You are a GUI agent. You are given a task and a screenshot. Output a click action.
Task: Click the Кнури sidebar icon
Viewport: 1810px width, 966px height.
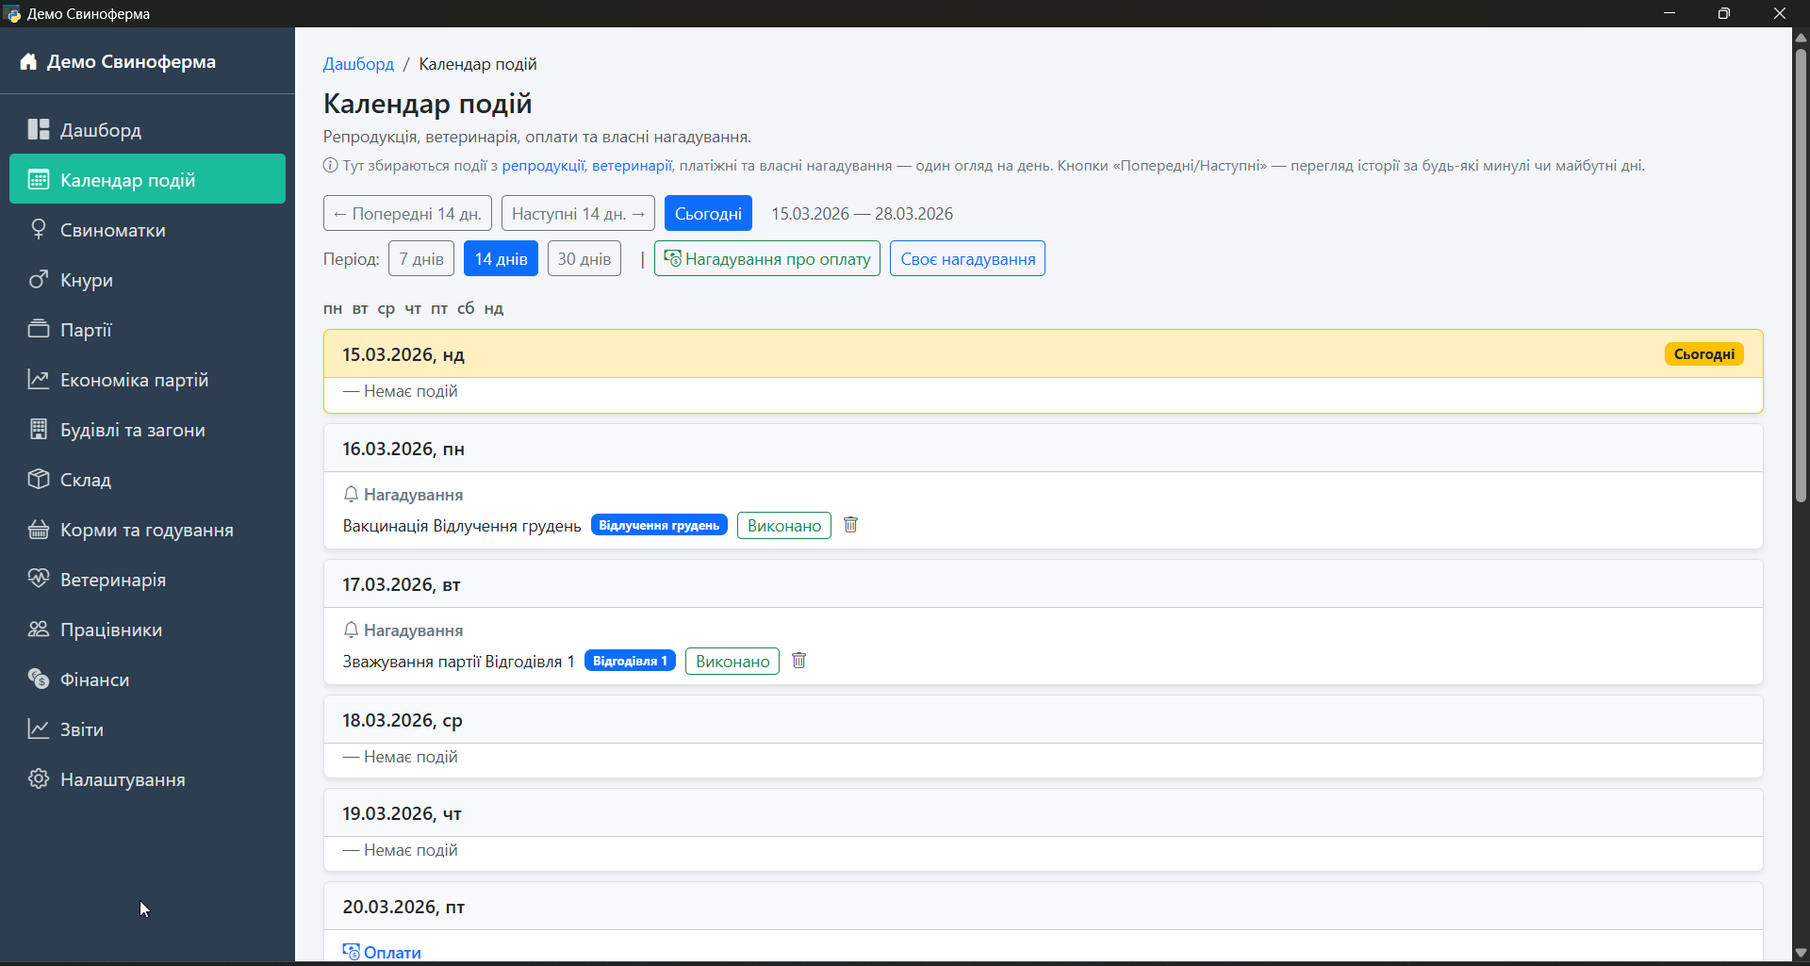click(38, 280)
